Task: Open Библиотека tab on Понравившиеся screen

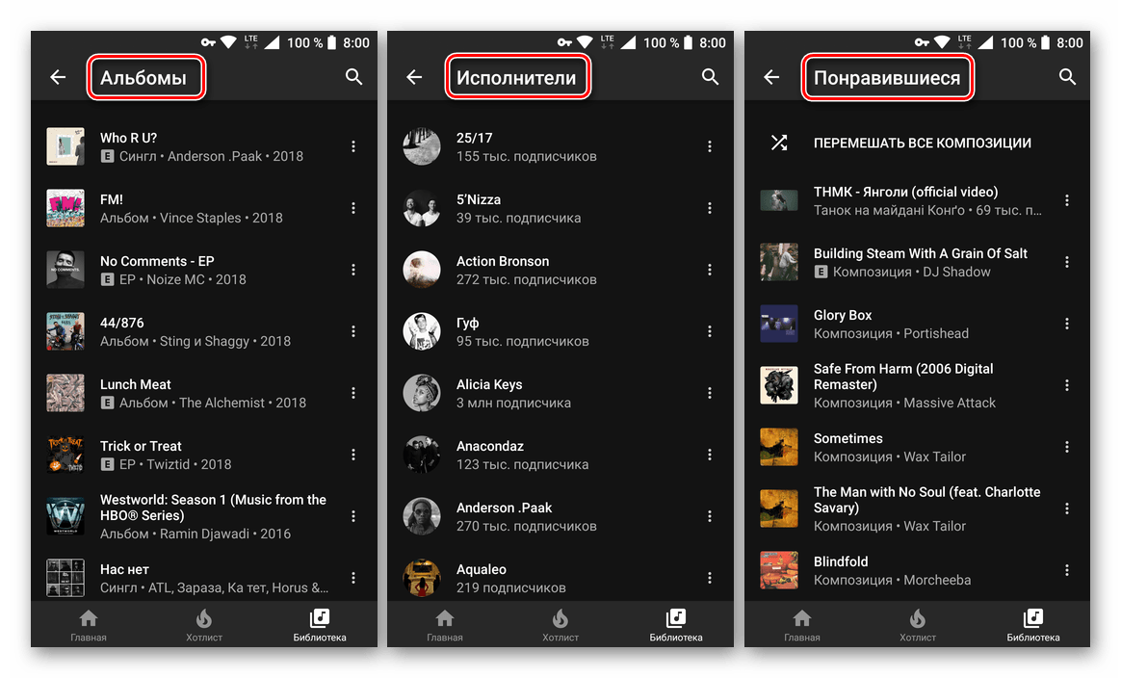Action: pyautogui.click(x=1033, y=625)
